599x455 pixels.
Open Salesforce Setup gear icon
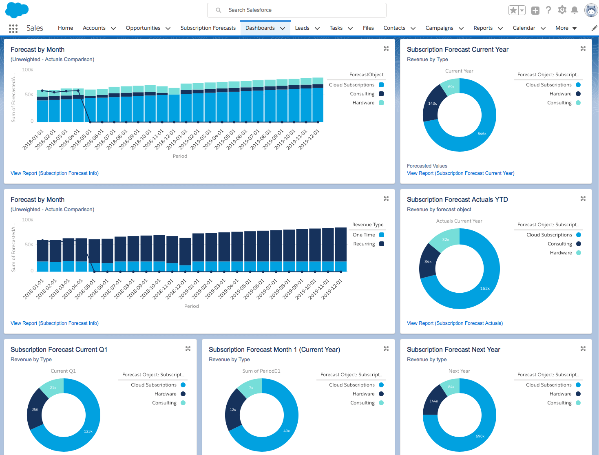click(562, 10)
